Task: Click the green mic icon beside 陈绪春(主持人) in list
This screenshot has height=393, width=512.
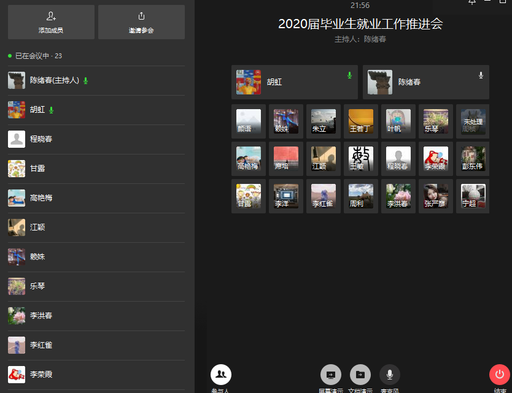Action: click(86, 81)
